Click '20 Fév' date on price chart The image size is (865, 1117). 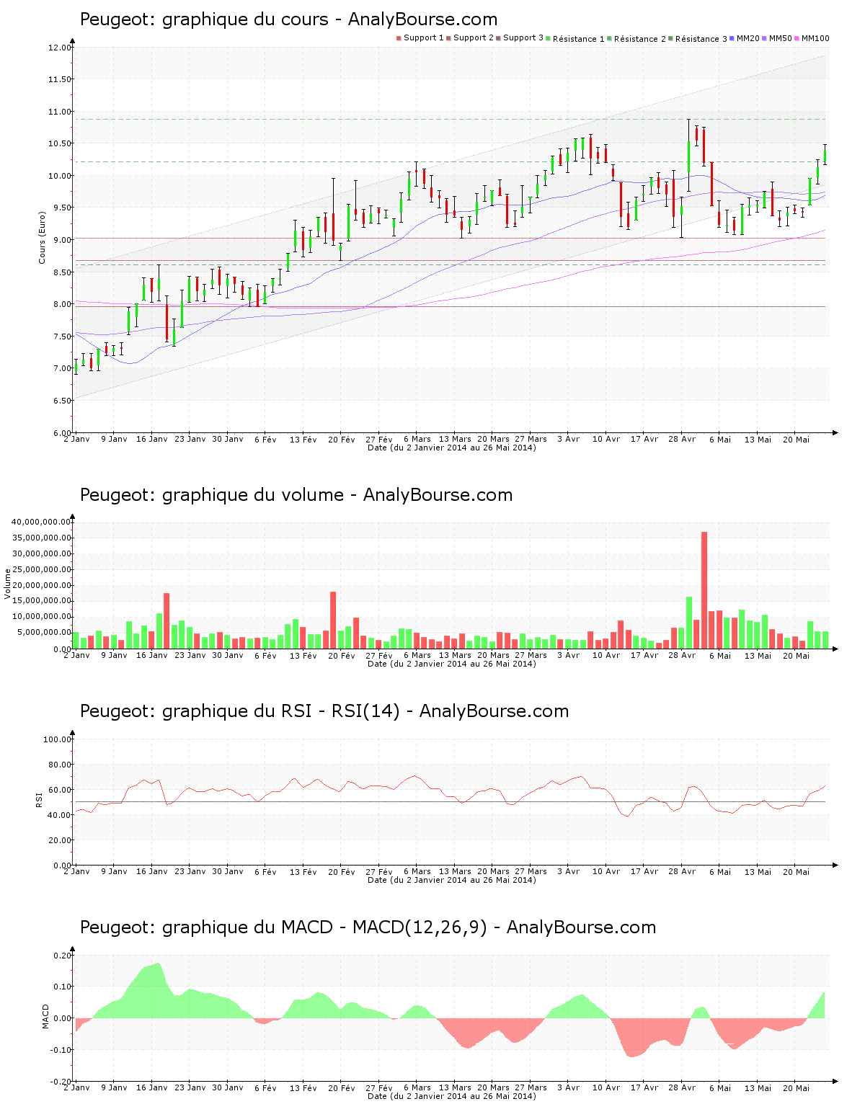coord(342,439)
